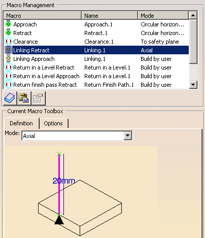Click the macro properties icon button
This screenshot has width=205, height=238.
pos(38,98)
